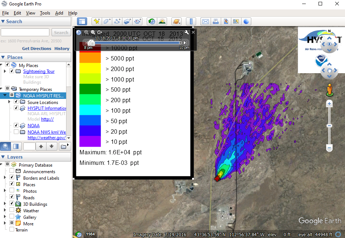The height and width of the screenshot is (238, 345).
Task: Move selected place down
Action: tap(52, 146)
